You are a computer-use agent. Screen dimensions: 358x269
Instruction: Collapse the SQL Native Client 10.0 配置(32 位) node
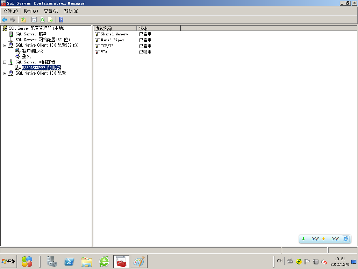tap(5, 45)
